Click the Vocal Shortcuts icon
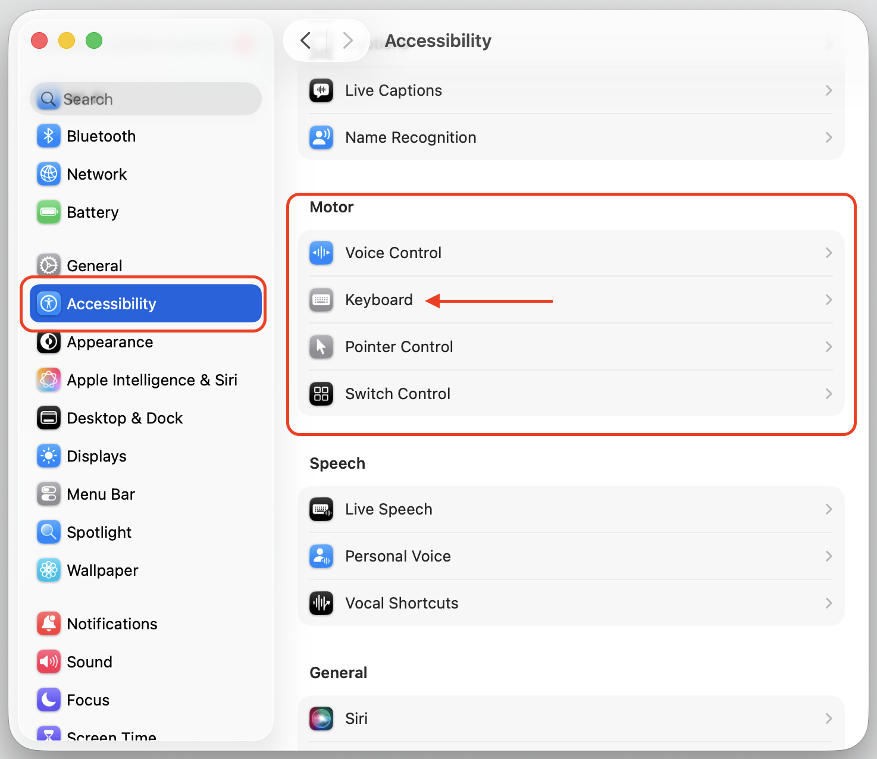This screenshot has height=759, width=877. 321,603
